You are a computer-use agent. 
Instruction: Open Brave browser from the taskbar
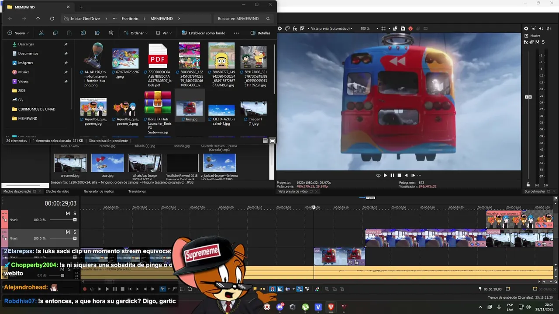coord(331,307)
